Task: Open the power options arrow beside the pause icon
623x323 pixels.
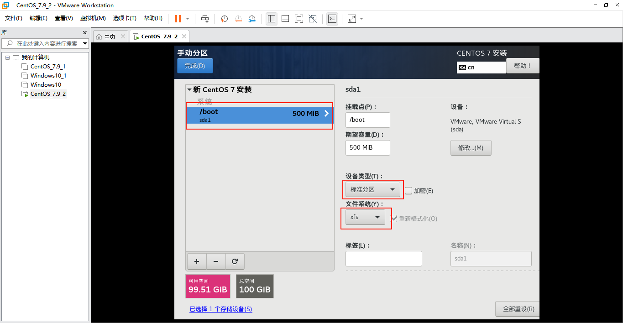Action: (188, 19)
